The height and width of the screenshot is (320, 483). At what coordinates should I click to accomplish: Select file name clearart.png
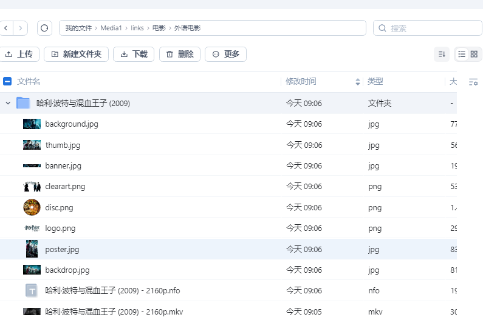[x=65, y=187]
